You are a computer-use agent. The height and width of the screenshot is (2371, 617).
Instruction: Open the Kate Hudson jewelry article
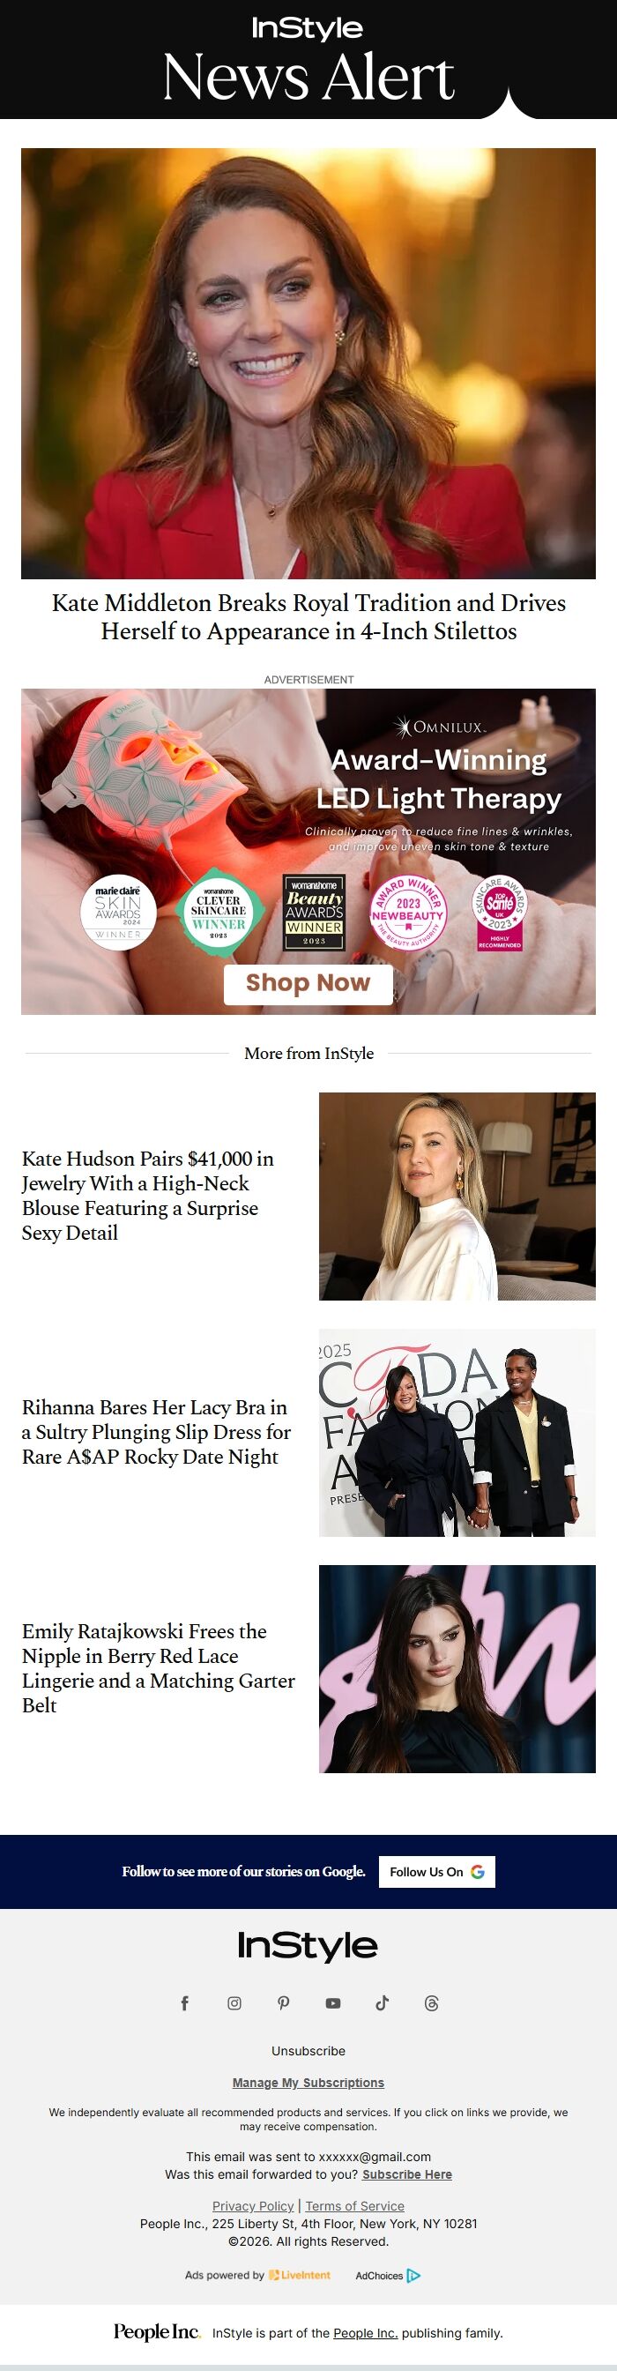[x=148, y=1195]
